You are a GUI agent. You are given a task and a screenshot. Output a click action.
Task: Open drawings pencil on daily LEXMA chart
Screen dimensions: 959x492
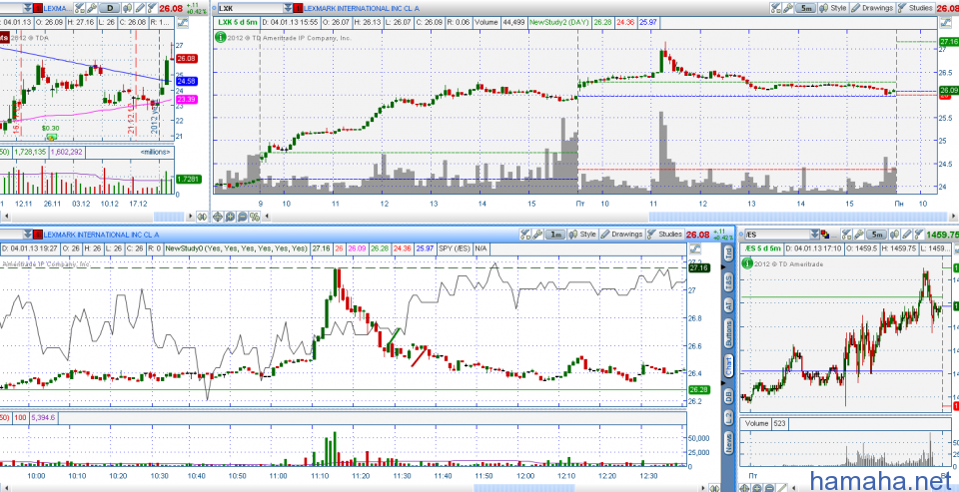140,8
